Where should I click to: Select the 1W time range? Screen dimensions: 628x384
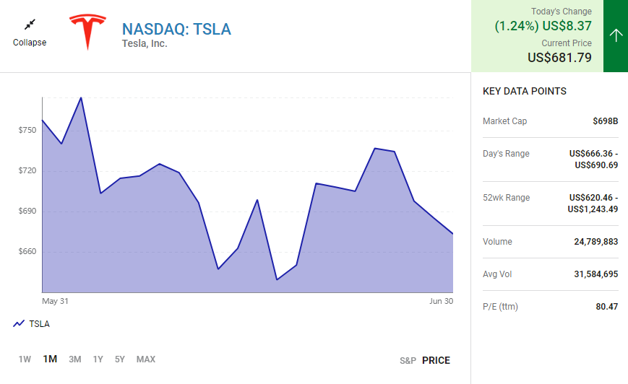point(25,359)
